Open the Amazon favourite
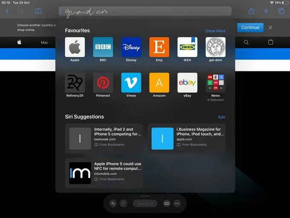The image size is (290, 218). tap(159, 82)
